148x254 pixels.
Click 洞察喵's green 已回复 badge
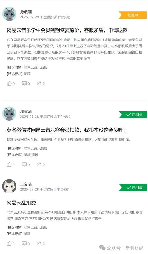click(x=133, y=115)
